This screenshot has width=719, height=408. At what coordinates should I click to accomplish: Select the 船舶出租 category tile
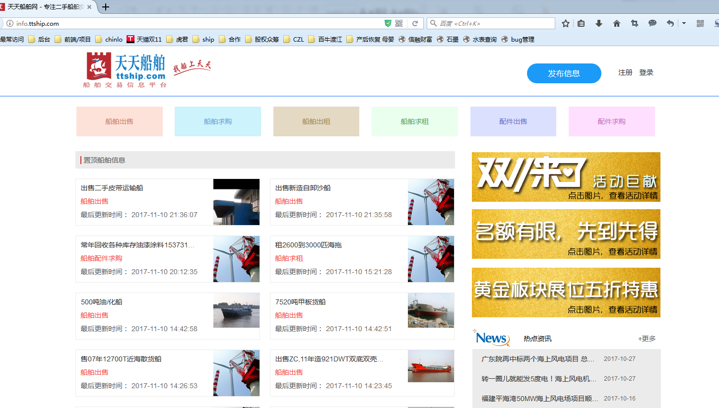pos(316,121)
